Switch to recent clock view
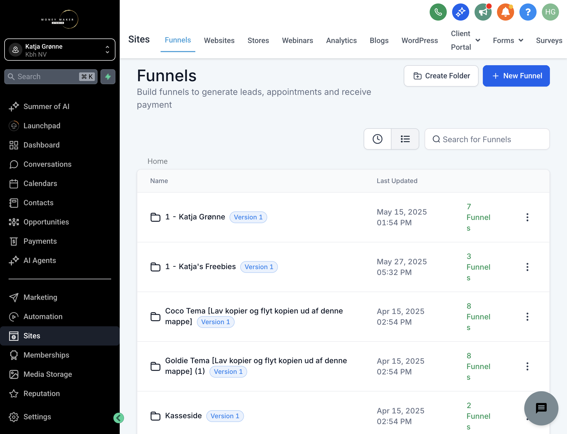This screenshot has width=567, height=434. pyautogui.click(x=377, y=139)
